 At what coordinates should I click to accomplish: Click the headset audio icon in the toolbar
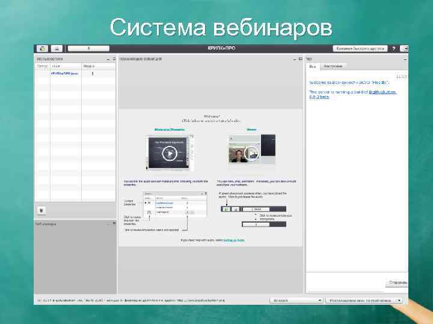point(42,49)
